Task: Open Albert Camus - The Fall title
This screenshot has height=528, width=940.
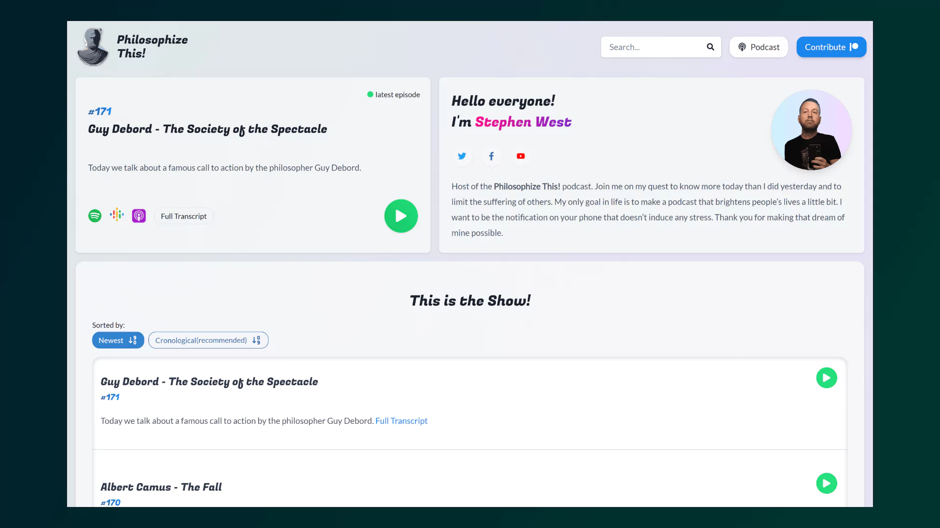Action: coord(161,487)
